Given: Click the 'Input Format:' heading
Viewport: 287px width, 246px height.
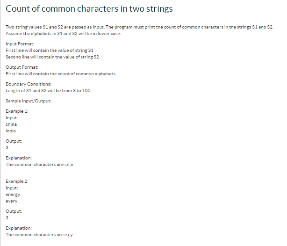Looking at the screenshot, I should [x=20, y=43].
